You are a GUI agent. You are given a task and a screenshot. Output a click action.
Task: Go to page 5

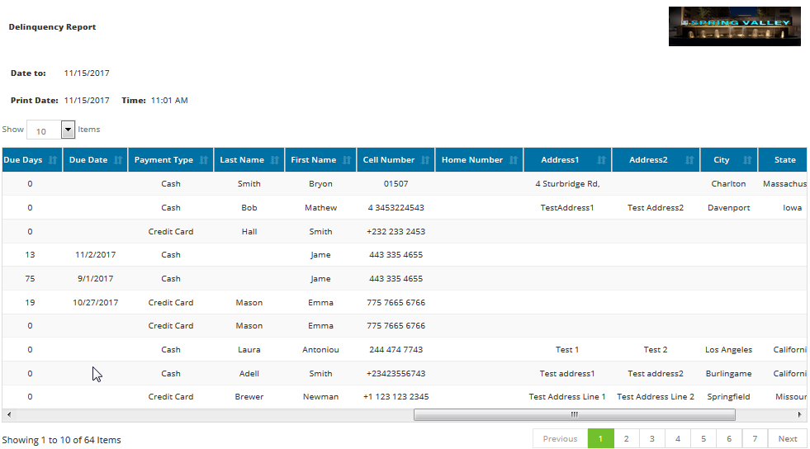[x=703, y=438]
